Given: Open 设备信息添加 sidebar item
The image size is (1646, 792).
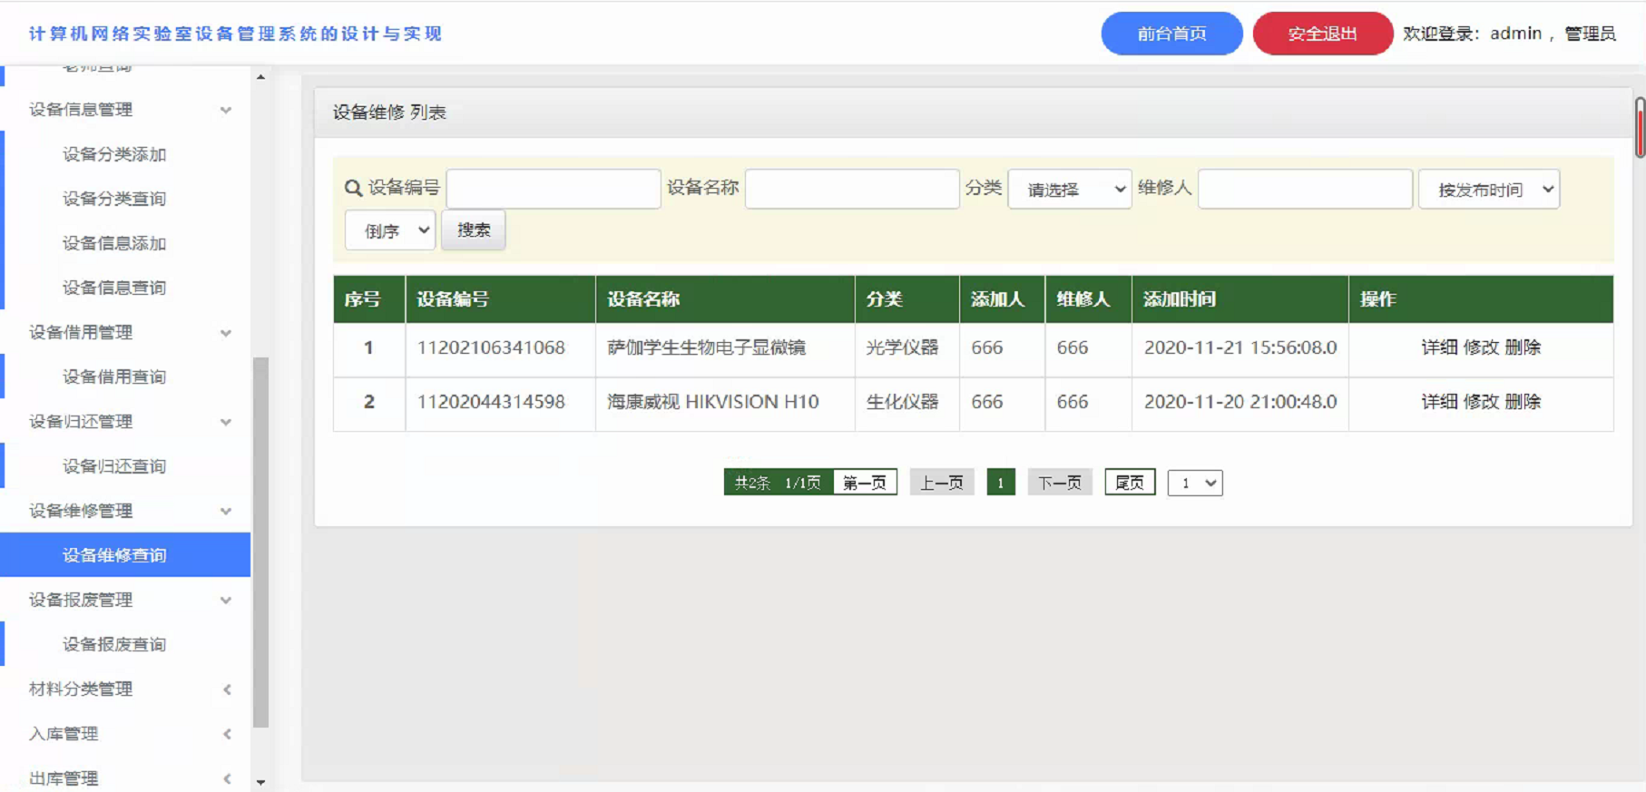Looking at the screenshot, I should 114,243.
